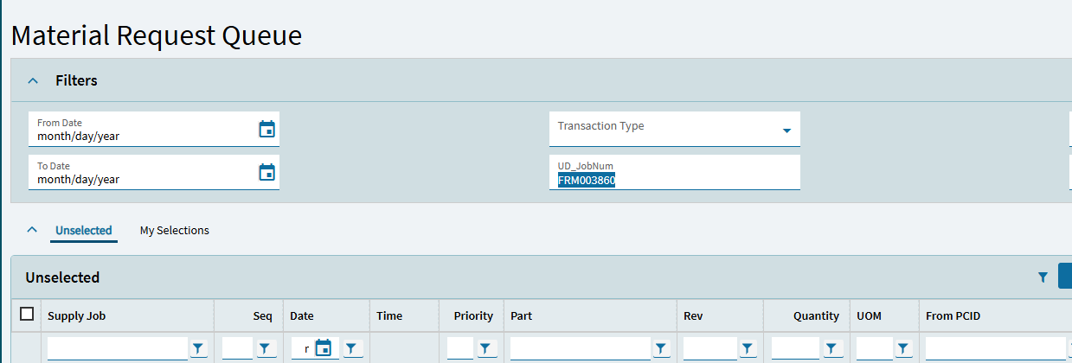Viewport: 1072px width, 363px height.
Task: Click the UOM column filter icon
Action: [902, 348]
